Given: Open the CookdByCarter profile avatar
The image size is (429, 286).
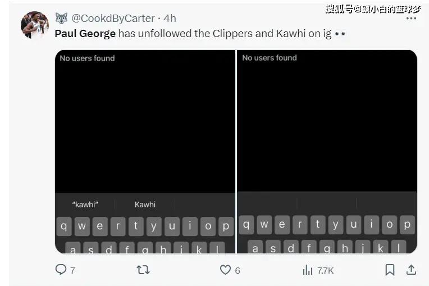Looking at the screenshot, I should tap(35, 25).
